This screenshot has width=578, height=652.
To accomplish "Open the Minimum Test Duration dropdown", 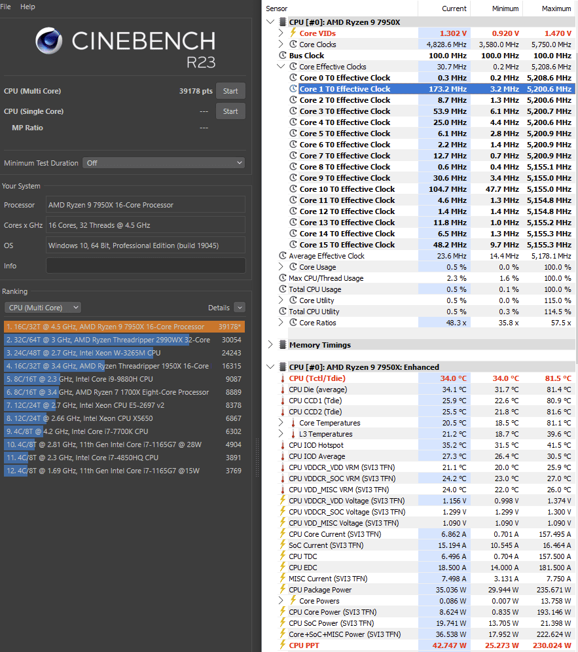I will (164, 163).
